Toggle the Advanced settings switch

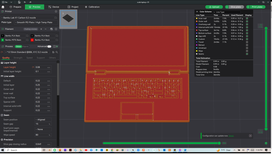[x=49, y=46]
